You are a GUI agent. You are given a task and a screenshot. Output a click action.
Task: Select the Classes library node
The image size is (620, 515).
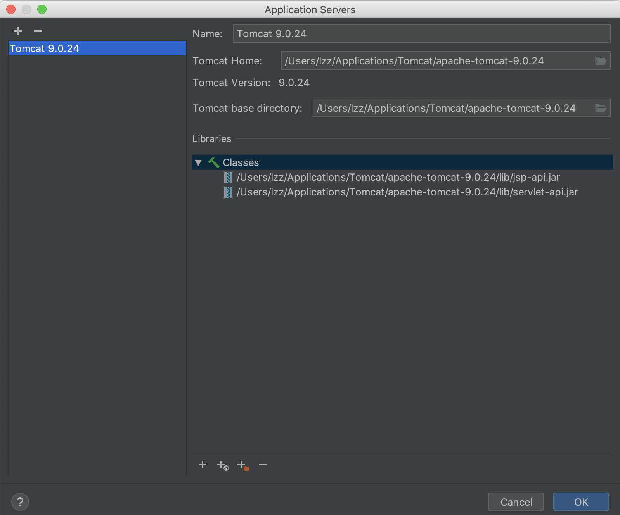(402, 162)
